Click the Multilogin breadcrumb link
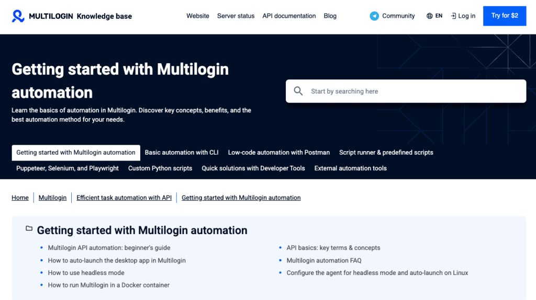 point(52,198)
